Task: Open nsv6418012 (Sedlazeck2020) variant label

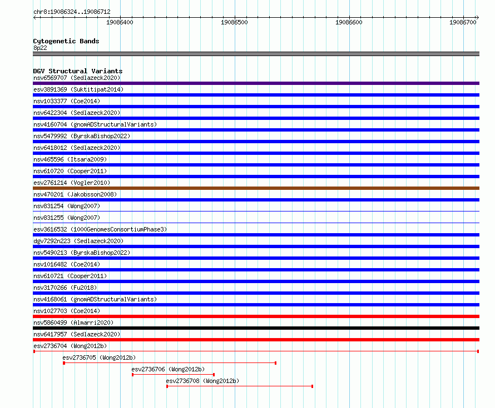Action: [77, 148]
